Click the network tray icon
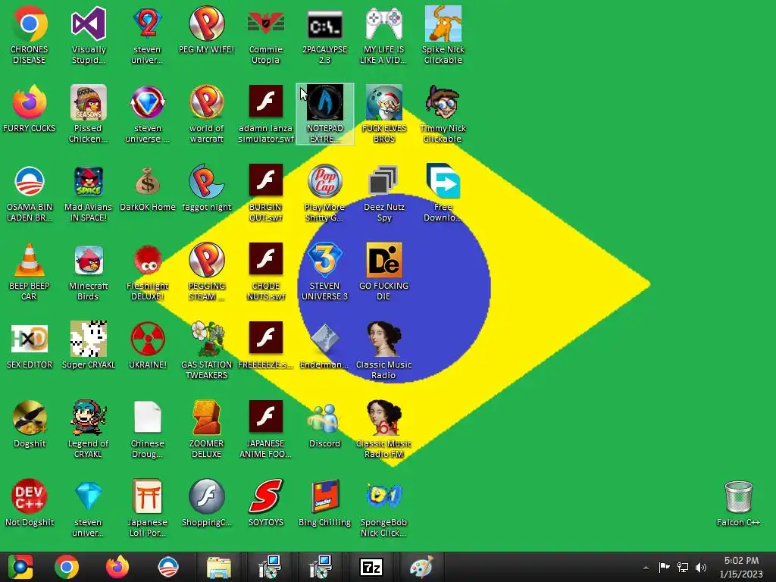 pyautogui.click(x=683, y=567)
